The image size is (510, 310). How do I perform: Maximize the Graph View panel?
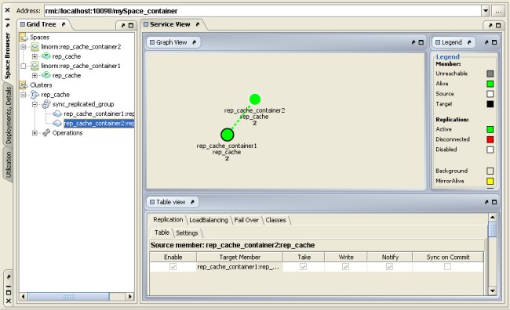(x=421, y=42)
